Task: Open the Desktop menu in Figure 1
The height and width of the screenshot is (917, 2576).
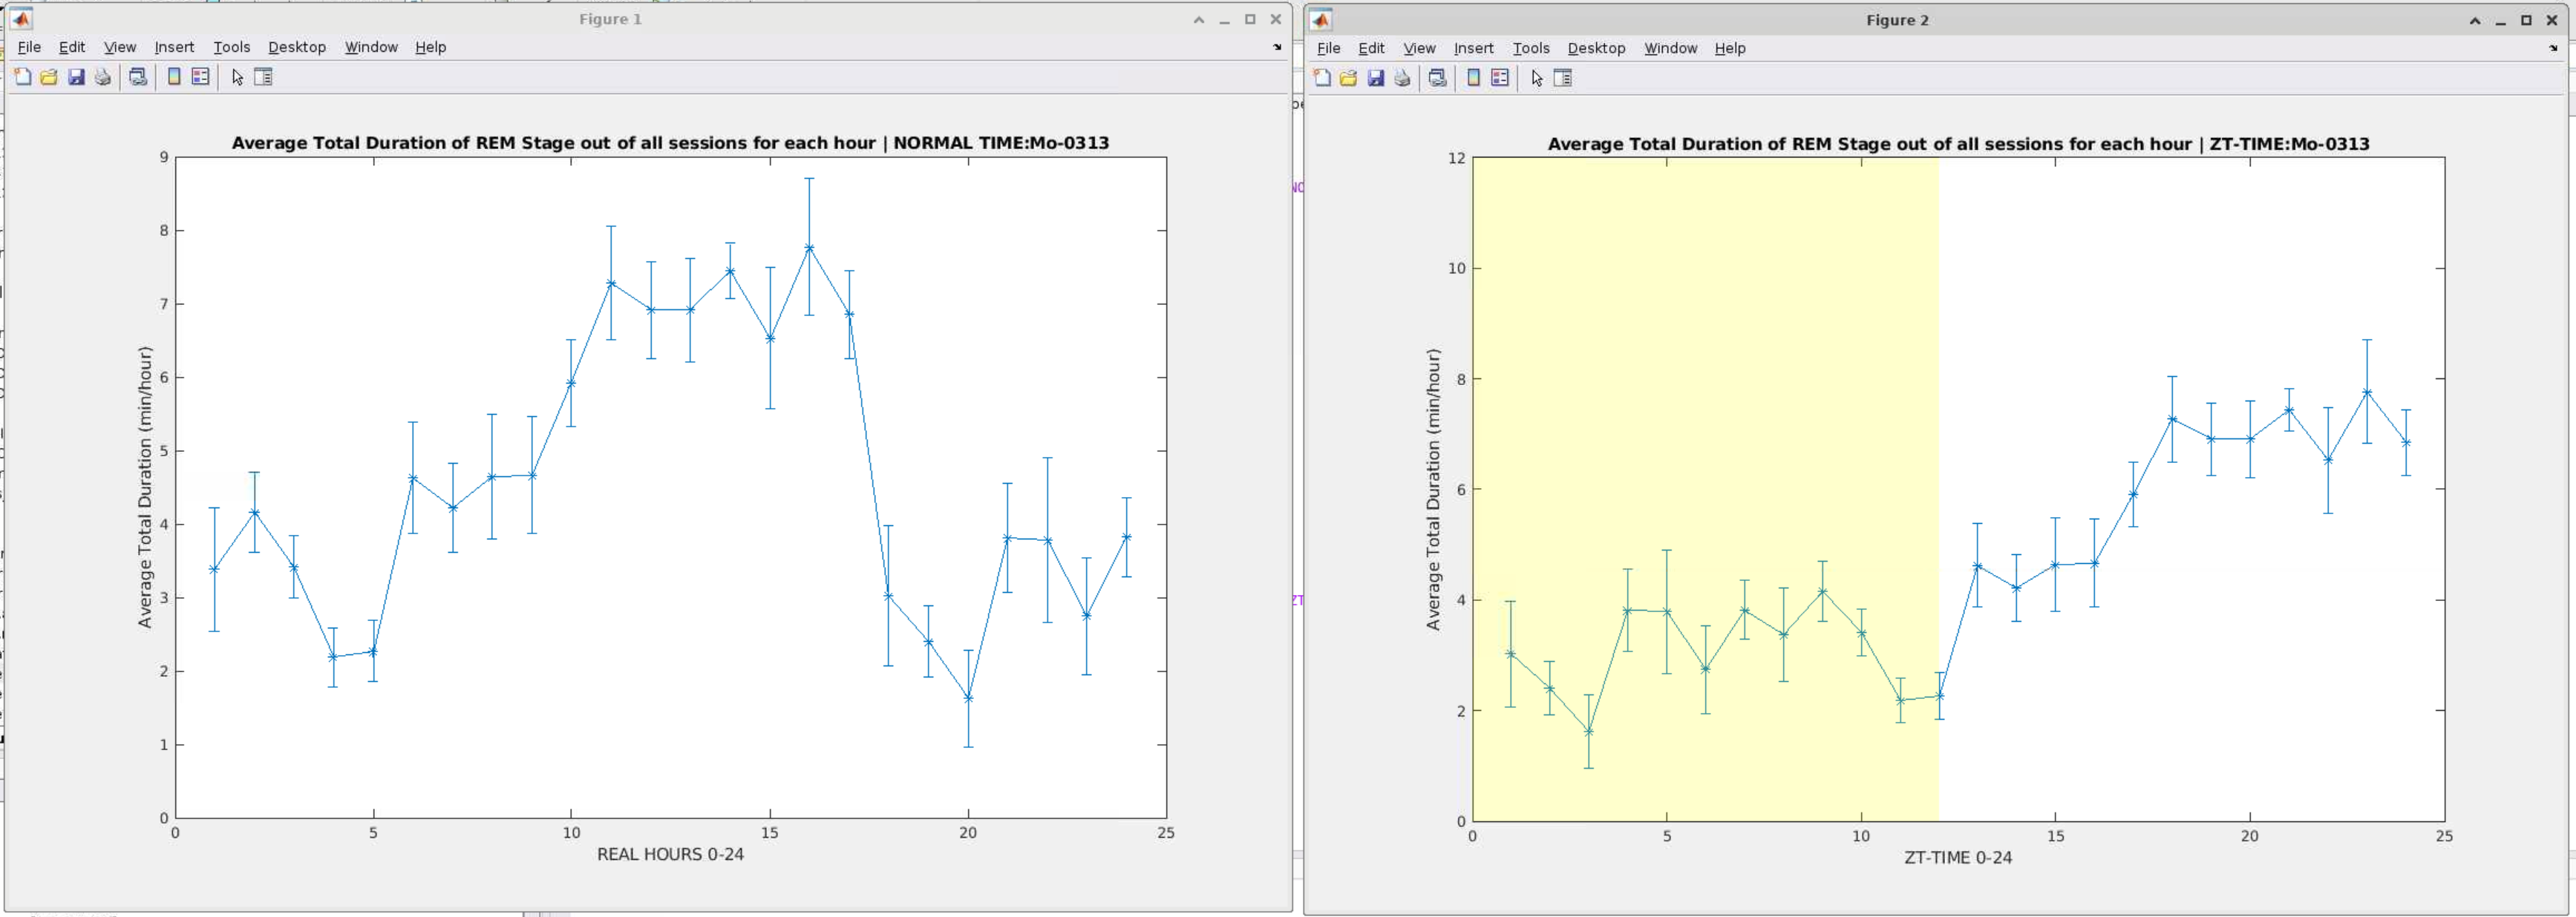Action: click(296, 47)
